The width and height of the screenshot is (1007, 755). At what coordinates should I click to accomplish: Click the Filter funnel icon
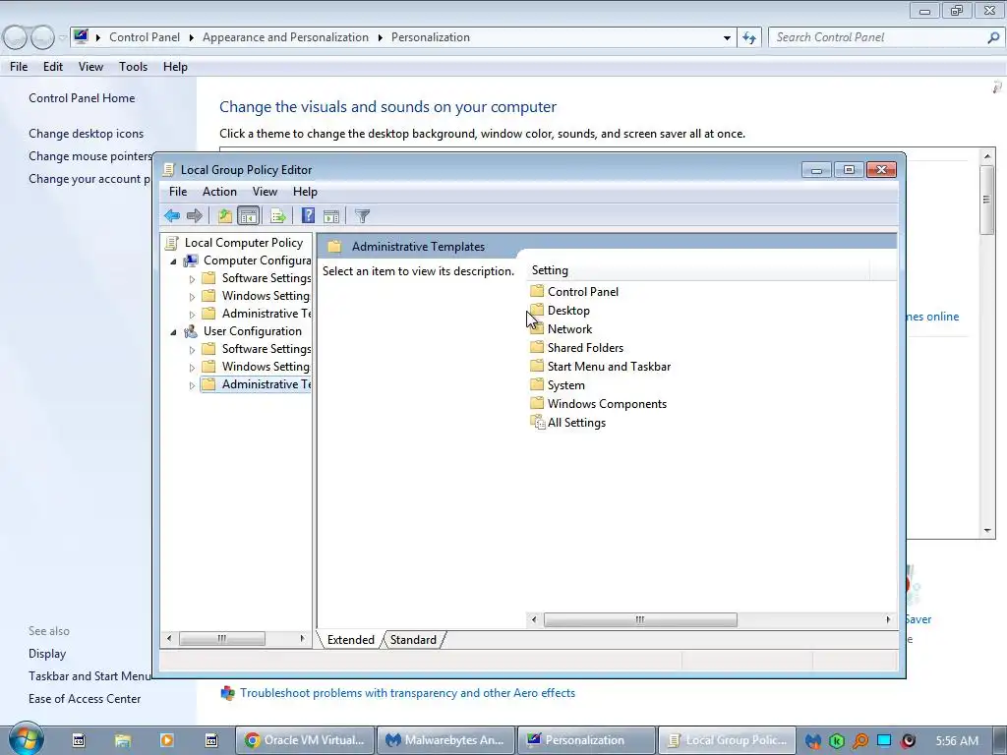click(x=362, y=215)
